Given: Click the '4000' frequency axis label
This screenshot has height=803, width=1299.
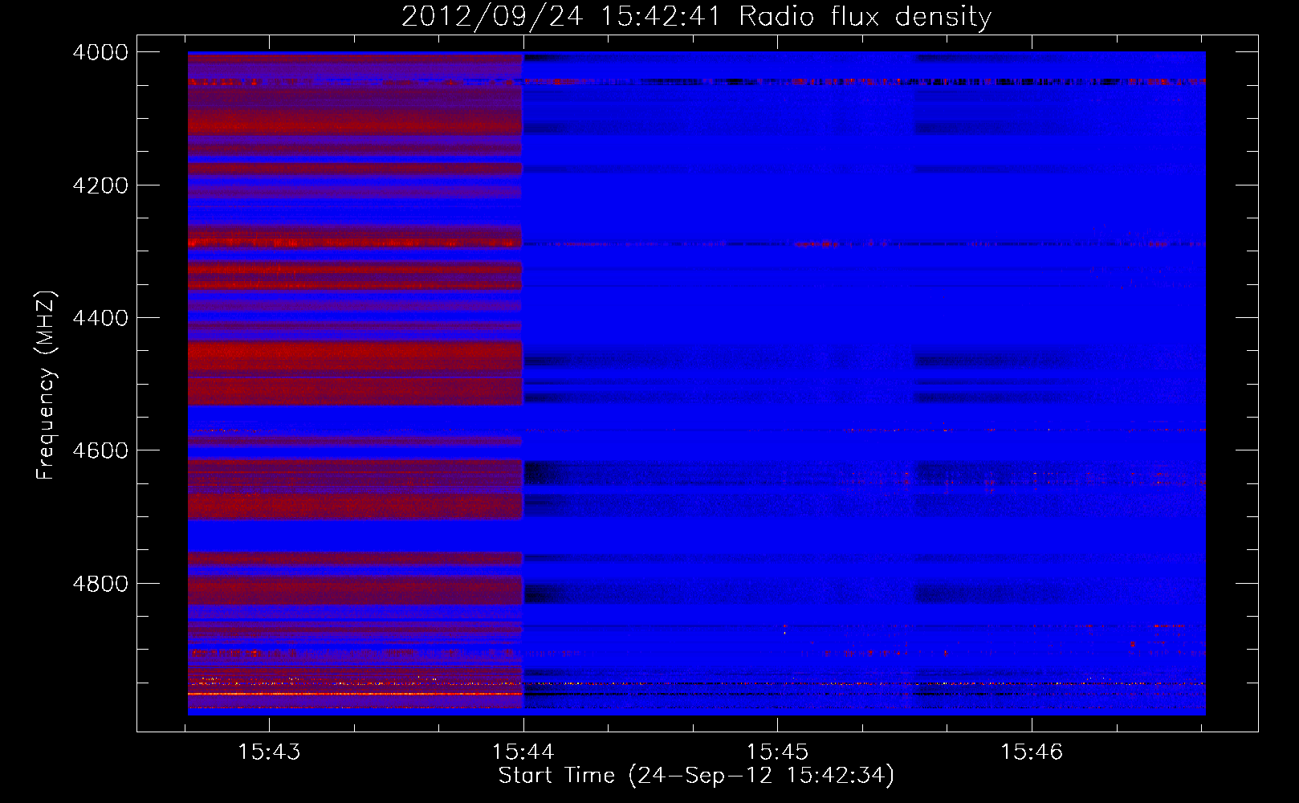Looking at the screenshot, I should 100,52.
